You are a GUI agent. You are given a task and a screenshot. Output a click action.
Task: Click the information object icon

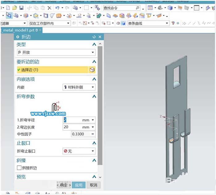[x=98, y=8]
